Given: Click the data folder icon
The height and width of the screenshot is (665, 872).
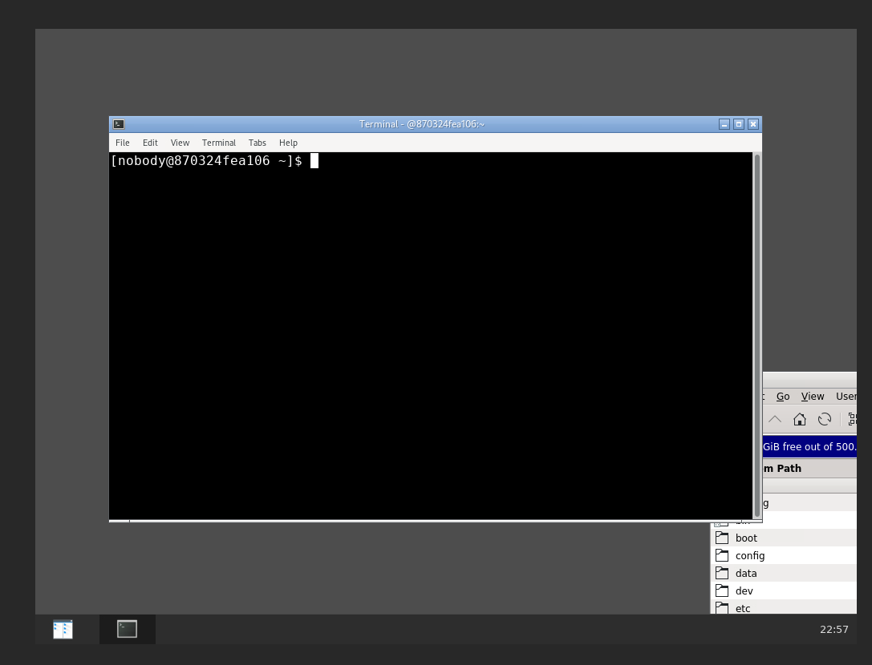Looking at the screenshot, I should click(x=722, y=573).
